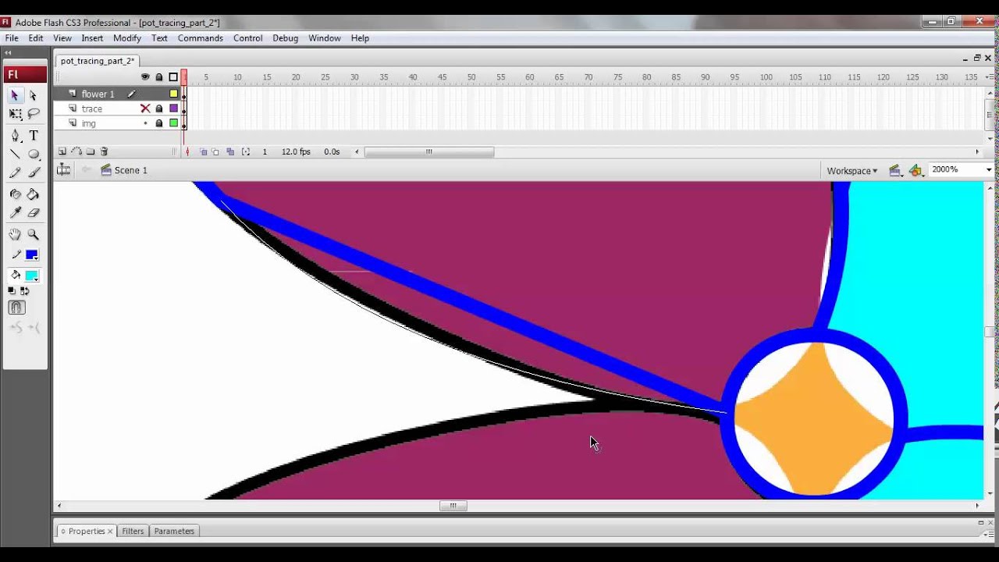The height and width of the screenshot is (562, 999).
Task: Select the Oval shape tool
Action: (34, 154)
